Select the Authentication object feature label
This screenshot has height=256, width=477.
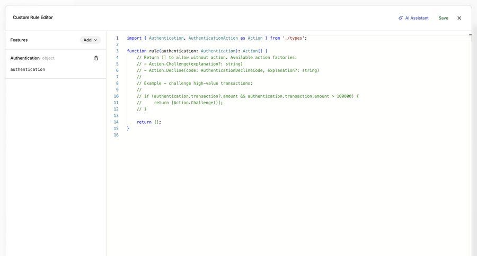tap(32, 58)
